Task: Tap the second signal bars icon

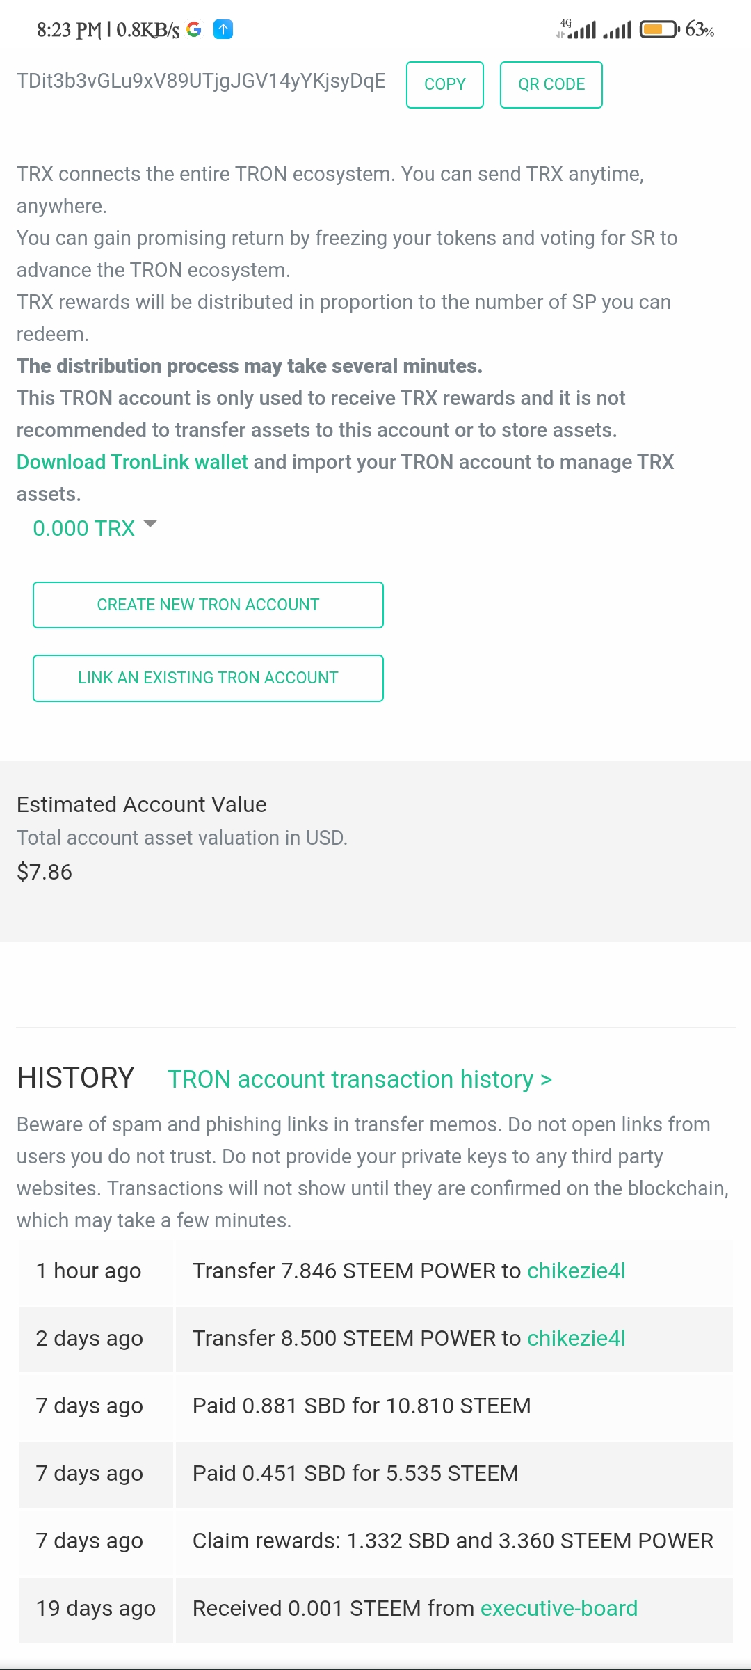Action: 617,30
